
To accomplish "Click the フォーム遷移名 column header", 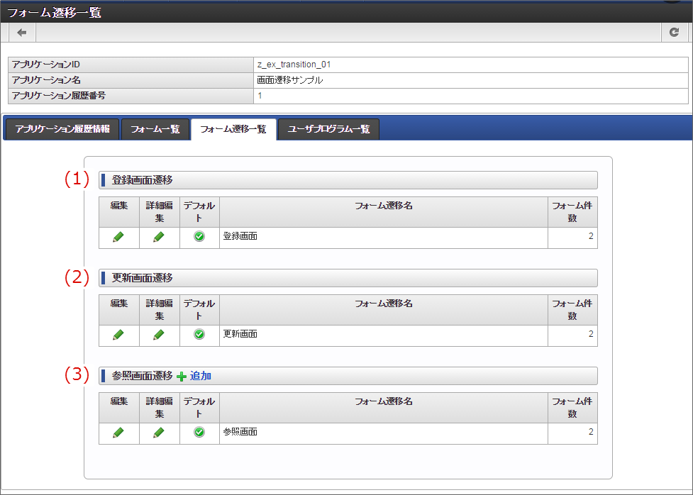I will (x=384, y=206).
